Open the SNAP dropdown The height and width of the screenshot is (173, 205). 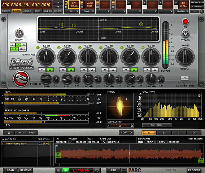[x=150, y=142]
